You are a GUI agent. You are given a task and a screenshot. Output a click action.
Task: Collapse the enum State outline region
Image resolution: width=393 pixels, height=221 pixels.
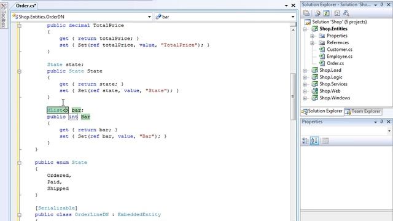(x=19, y=163)
